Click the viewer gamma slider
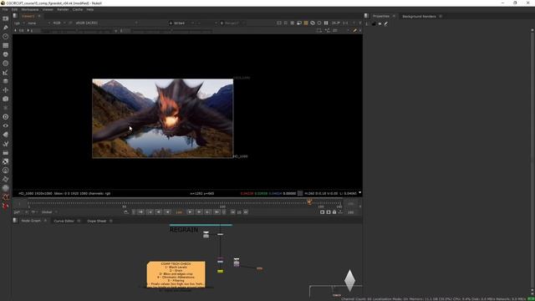535x301 pixels. click(172, 30)
